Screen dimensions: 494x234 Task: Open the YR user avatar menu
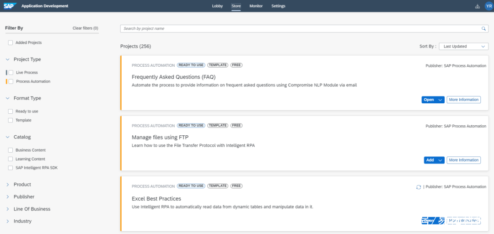(x=489, y=6)
